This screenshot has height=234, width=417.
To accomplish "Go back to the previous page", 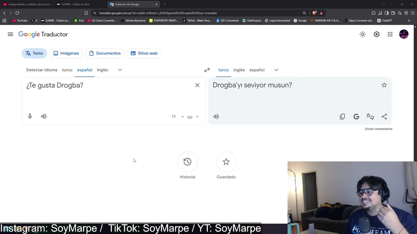I will (4, 13).
